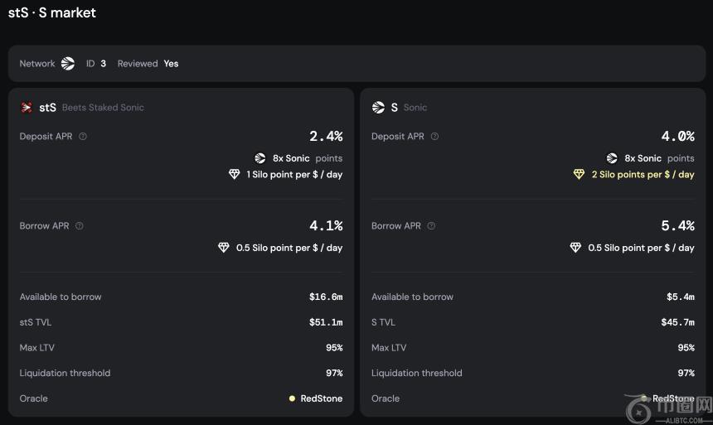Viewport: 713px width, 425px height.
Task: Click the 5.4% S borrow APR value
Action: tap(677, 225)
